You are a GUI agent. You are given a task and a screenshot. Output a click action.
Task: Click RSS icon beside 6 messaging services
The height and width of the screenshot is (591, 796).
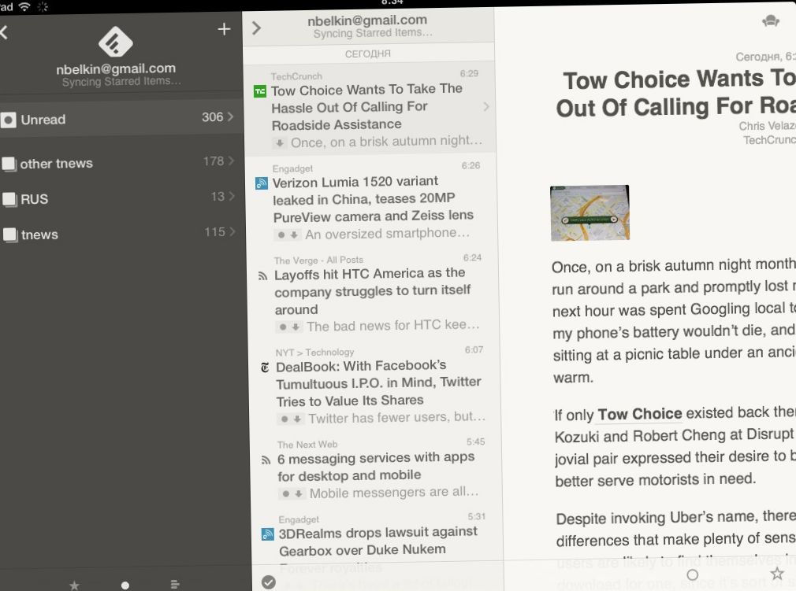pyautogui.click(x=266, y=460)
